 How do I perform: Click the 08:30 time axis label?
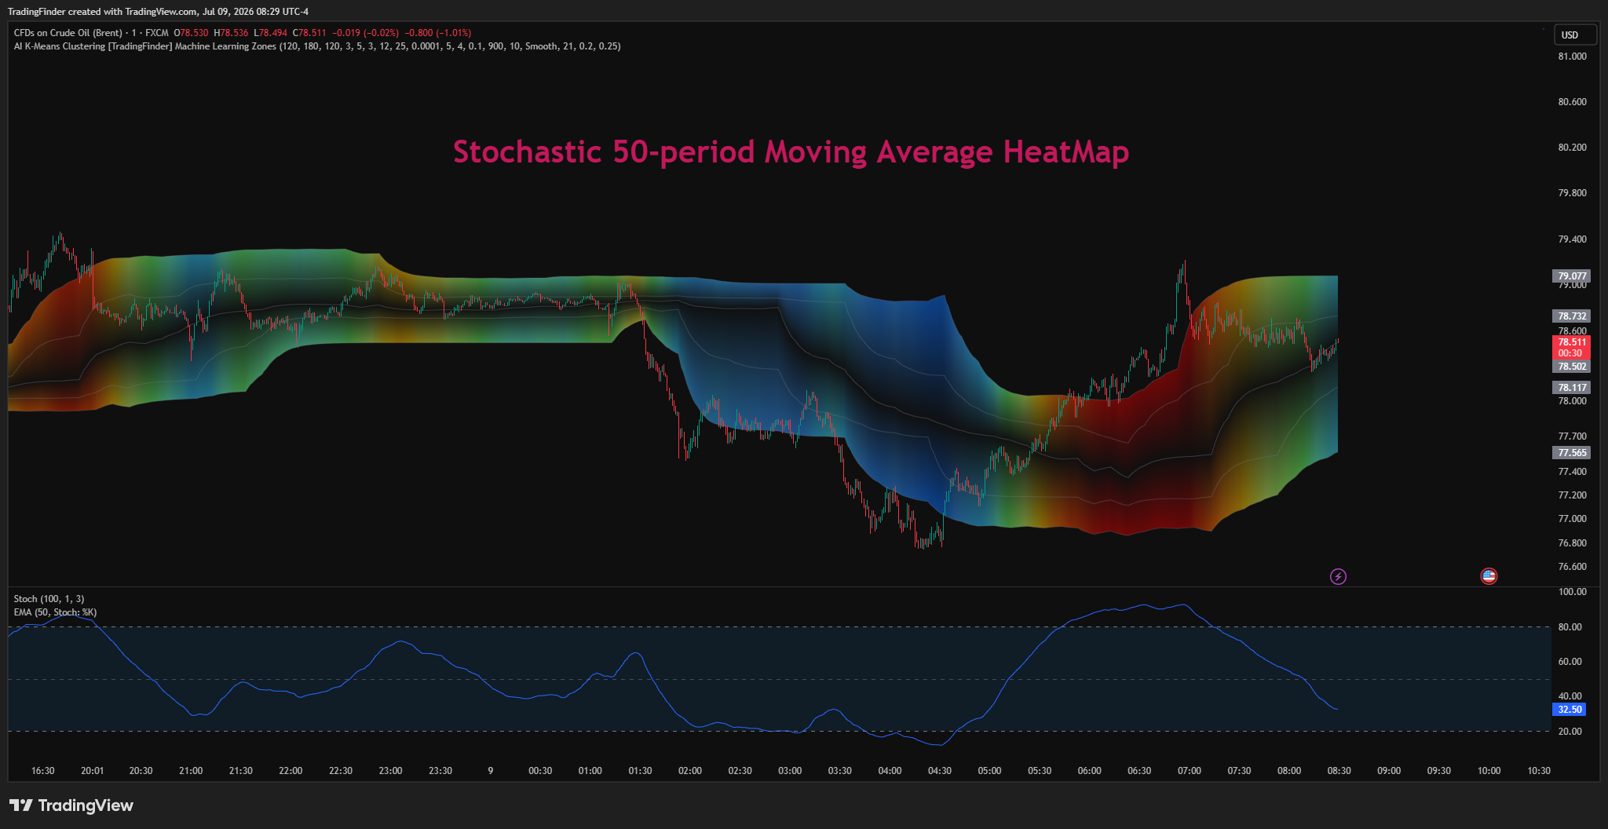point(1339,771)
